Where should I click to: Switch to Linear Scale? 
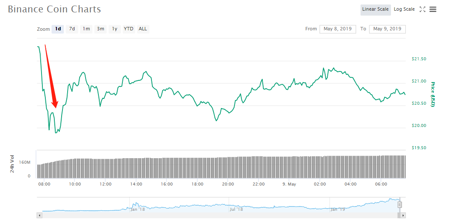click(x=376, y=9)
